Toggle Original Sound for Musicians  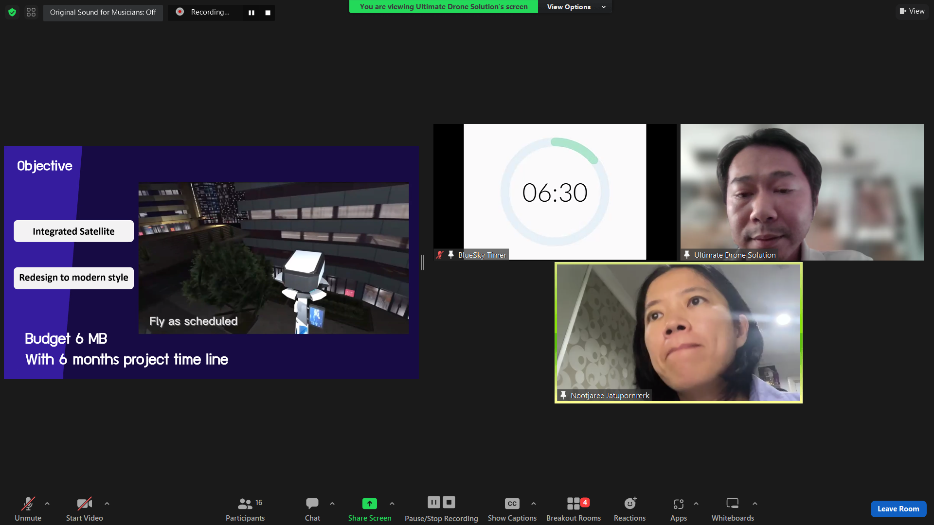(x=103, y=12)
